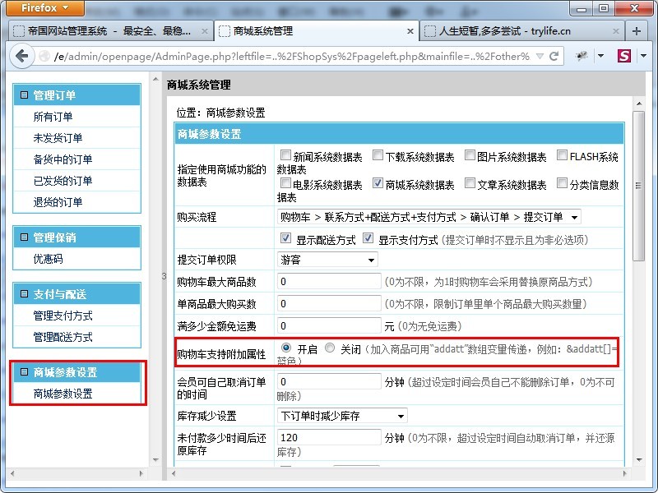Open 退货的订单 link
Image resolution: width=658 pixels, height=493 pixels.
click(x=58, y=202)
